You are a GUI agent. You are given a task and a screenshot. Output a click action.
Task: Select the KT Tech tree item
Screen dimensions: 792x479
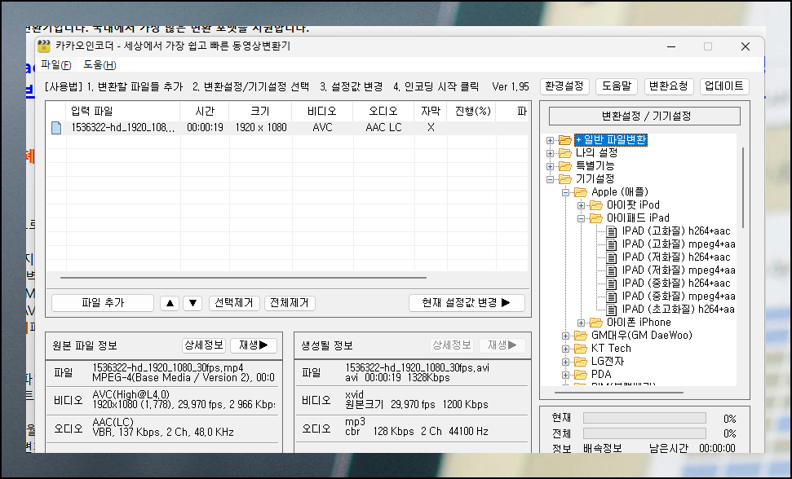pos(611,349)
